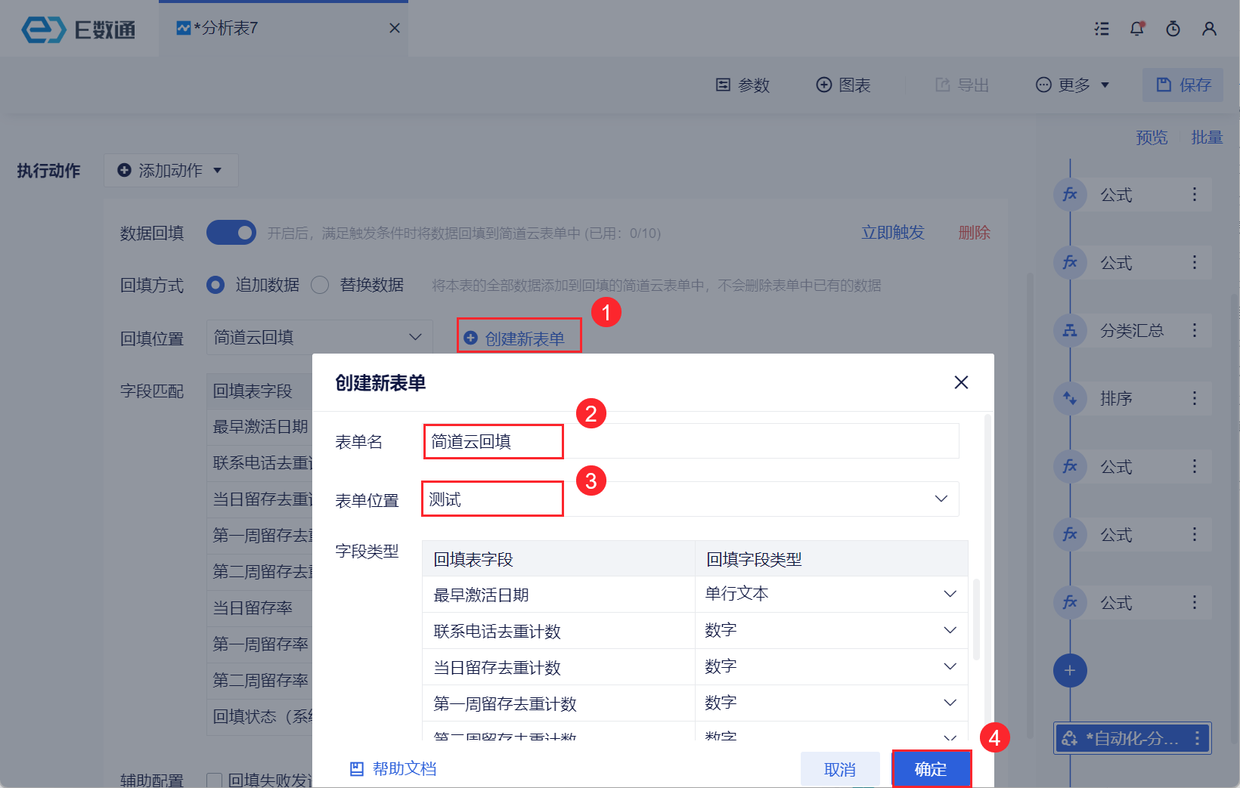
Task: Select the 当日留存率 field row
Action: click(260, 608)
